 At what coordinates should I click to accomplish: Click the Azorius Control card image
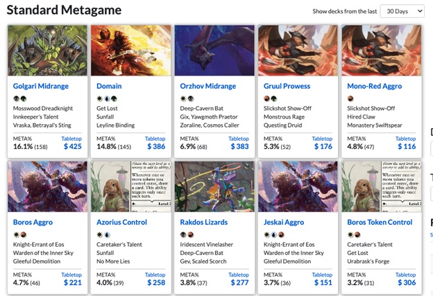coord(130,186)
